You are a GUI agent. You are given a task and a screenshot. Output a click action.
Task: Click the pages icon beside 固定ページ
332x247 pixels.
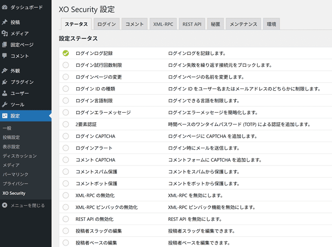pos(5,45)
